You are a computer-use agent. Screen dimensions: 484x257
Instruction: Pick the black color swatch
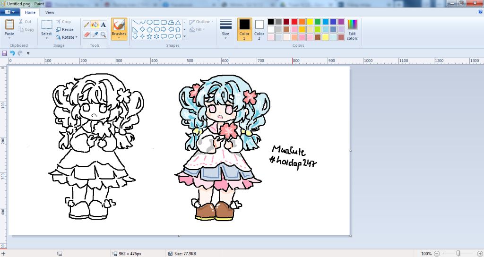pyautogui.click(x=271, y=22)
